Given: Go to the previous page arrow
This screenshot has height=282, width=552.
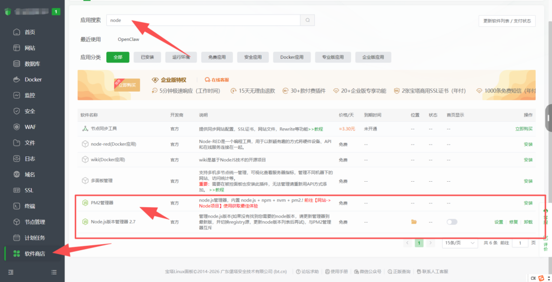Looking at the screenshot, I should [x=408, y=243].
